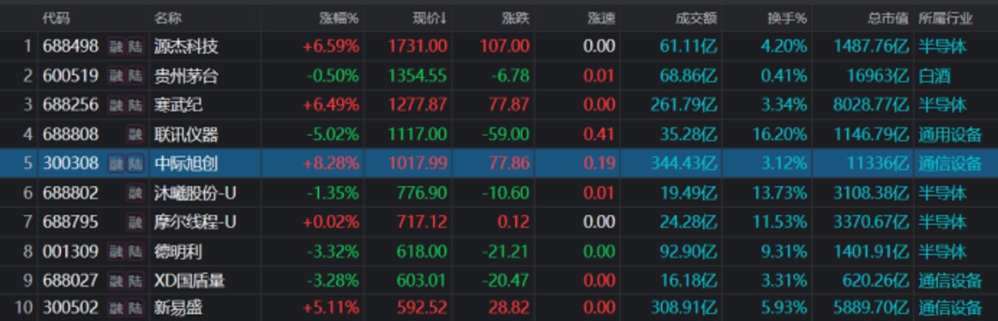The image size is (998, 321).
Task: Click stock code 600519
Action: 70,76
